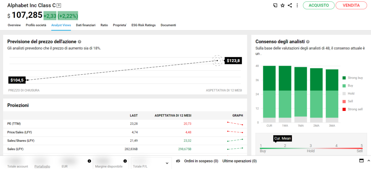Viewport: 371px width, 169px height.
Task: Click the $123,8 price target label
Action: [233, 61]
